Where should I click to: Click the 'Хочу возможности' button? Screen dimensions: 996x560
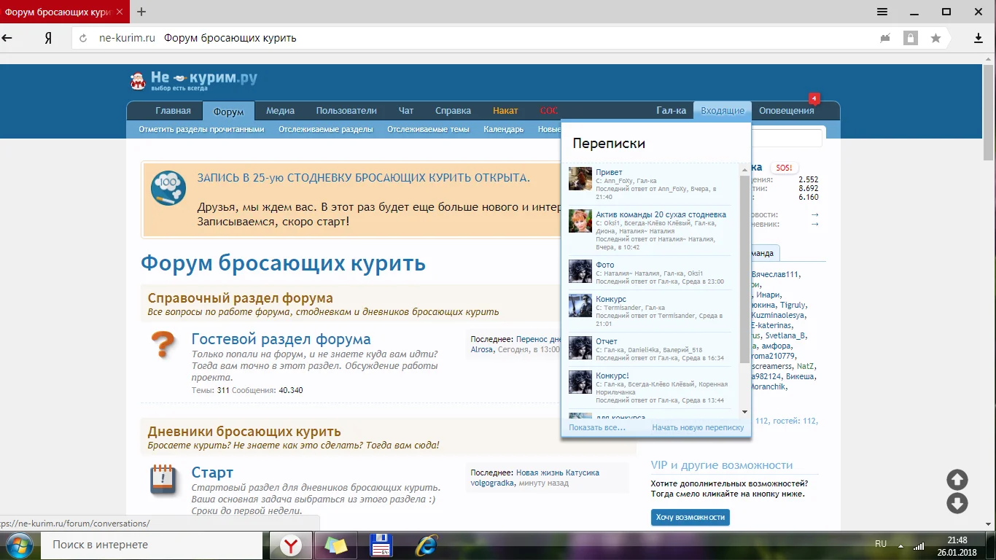point(690,517)
